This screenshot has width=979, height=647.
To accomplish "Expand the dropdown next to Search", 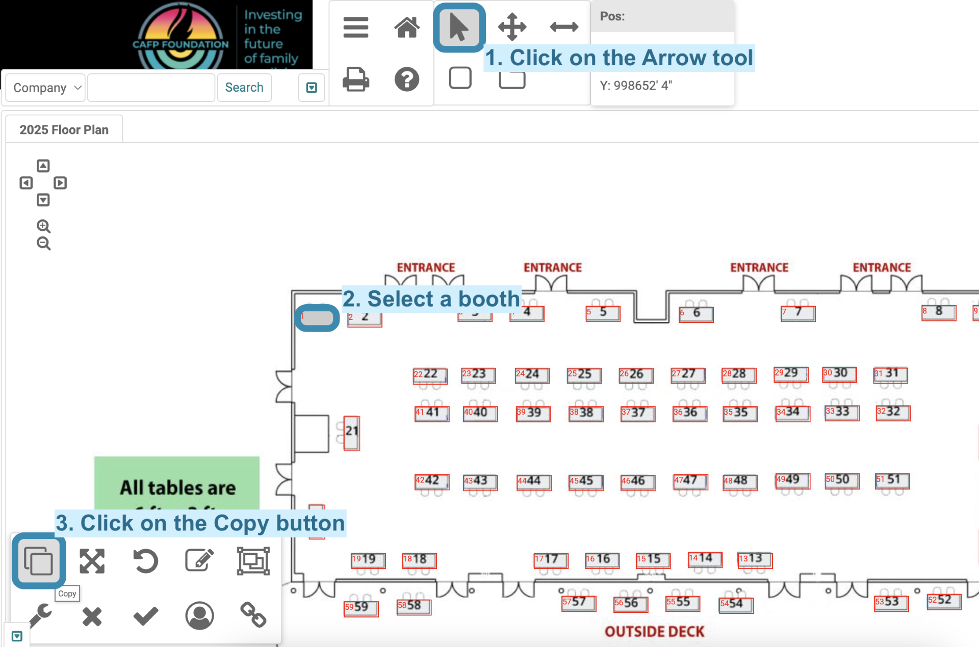I will point(312,87).
